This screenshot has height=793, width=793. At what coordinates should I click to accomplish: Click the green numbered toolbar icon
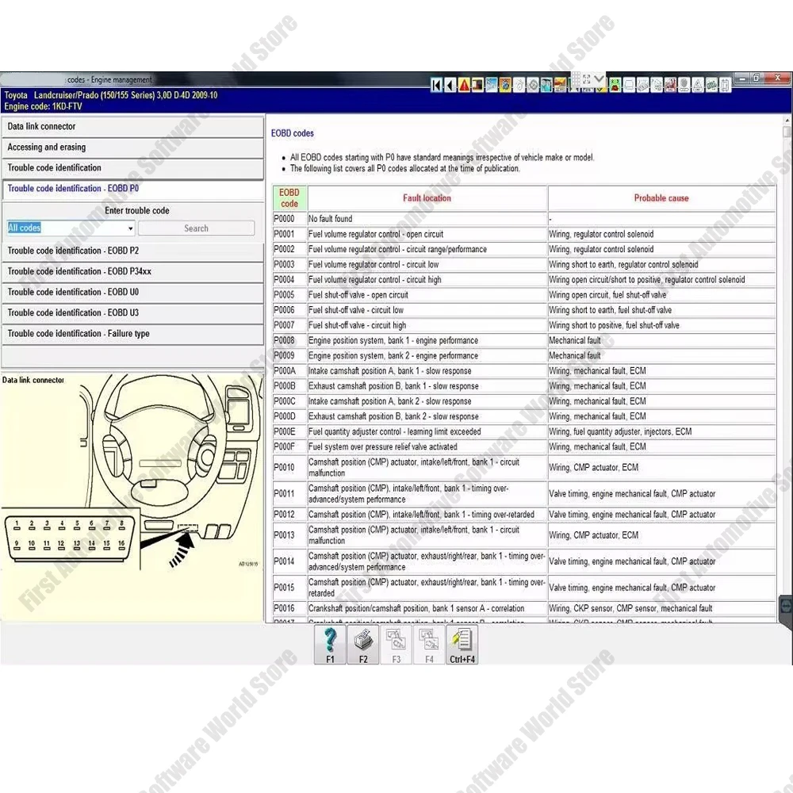pos(615,86)
